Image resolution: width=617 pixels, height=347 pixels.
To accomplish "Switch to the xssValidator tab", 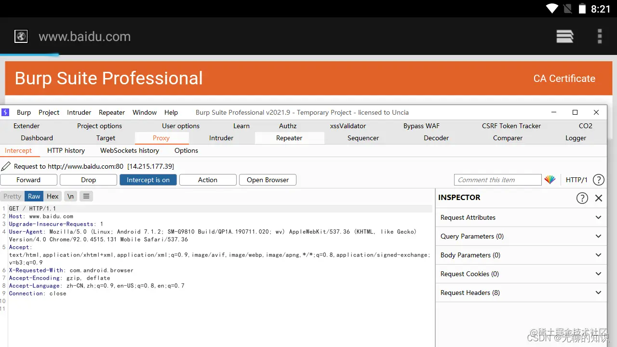I will [x=348, y=126].
